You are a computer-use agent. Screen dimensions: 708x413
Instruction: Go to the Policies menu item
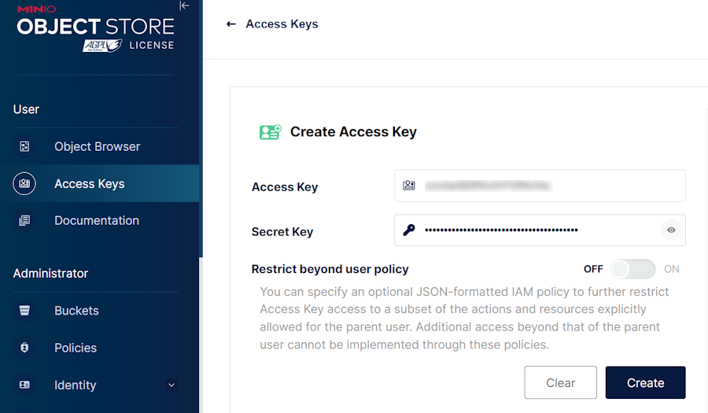76,348
